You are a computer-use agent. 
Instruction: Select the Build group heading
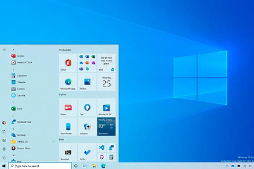(62, 139)
